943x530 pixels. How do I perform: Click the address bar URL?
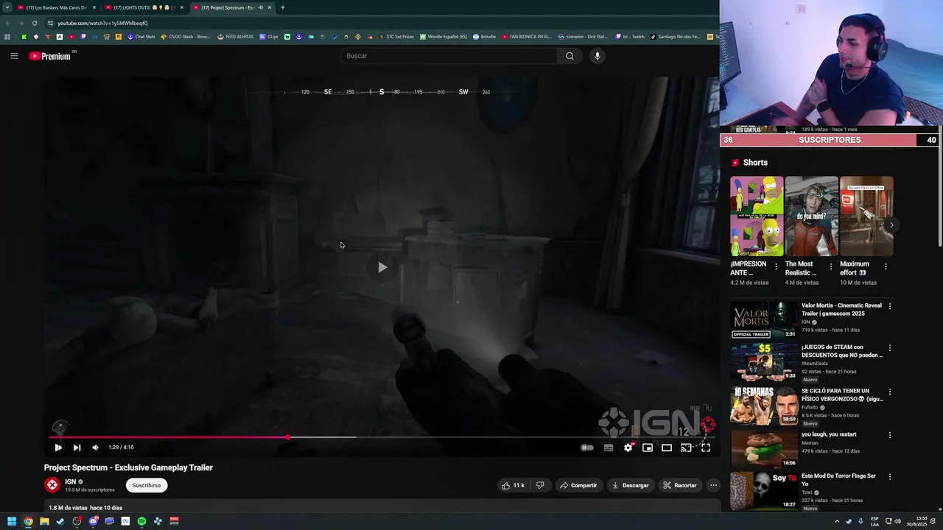[x=102, y=23]
